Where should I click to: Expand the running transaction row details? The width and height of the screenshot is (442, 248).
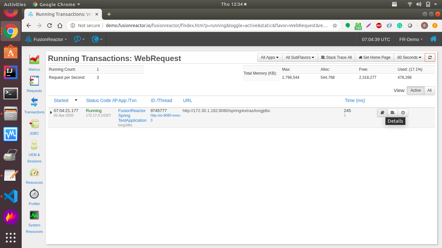click(x=51, y=112)
